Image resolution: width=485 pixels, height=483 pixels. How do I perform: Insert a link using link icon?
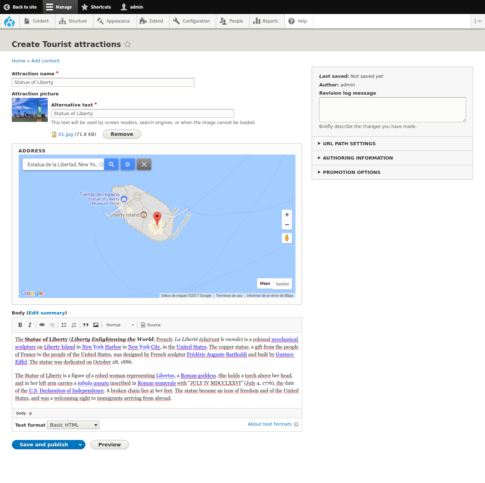pos(42,325)
